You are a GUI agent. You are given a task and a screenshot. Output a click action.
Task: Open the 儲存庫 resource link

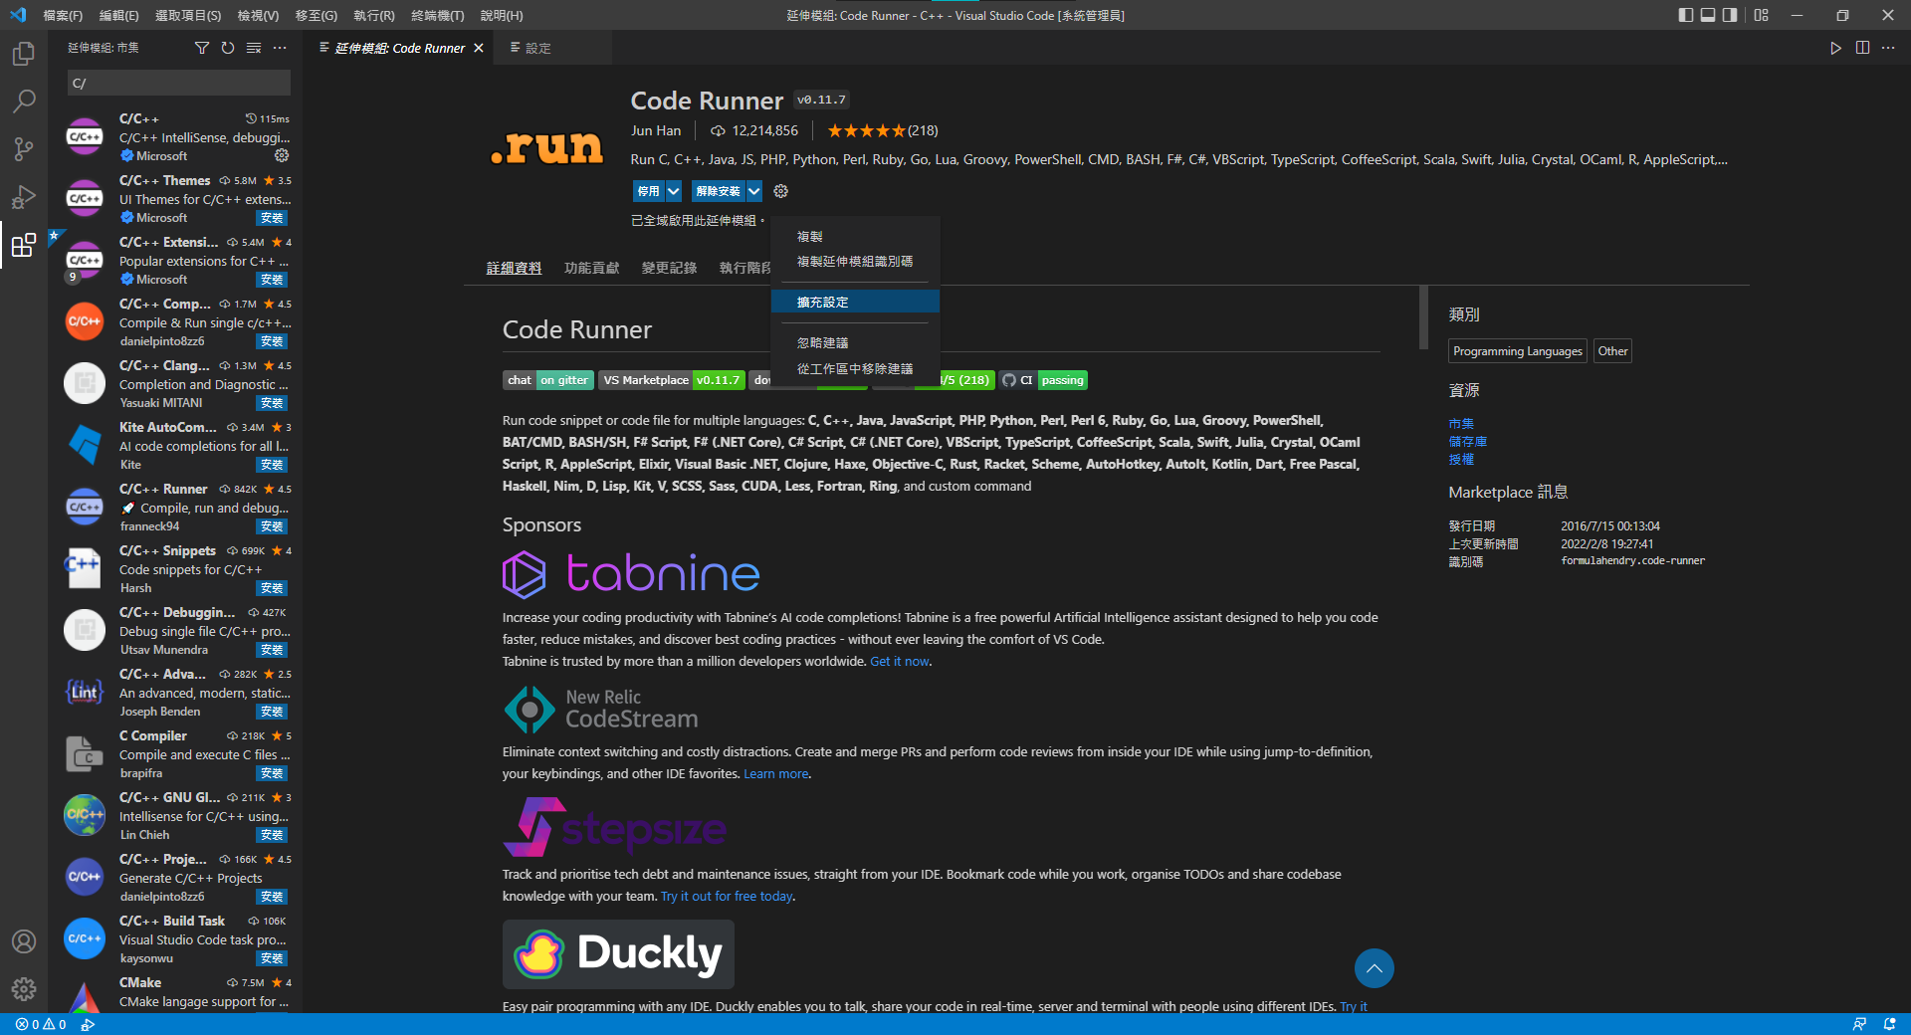click(x=1467, y=442)
